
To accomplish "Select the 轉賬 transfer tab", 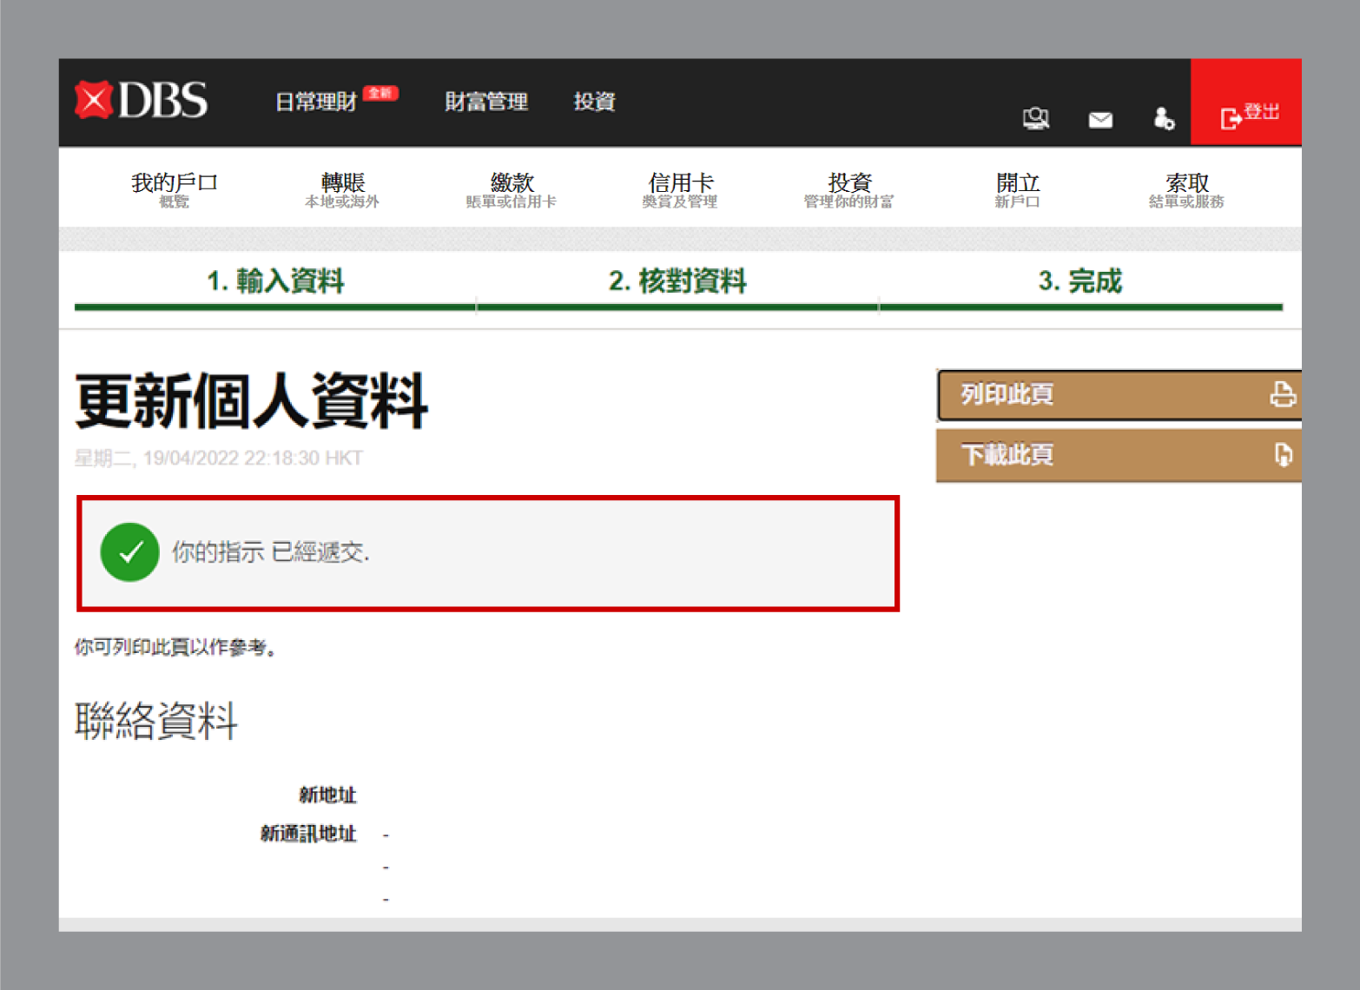I will click(x=342, y=189).
